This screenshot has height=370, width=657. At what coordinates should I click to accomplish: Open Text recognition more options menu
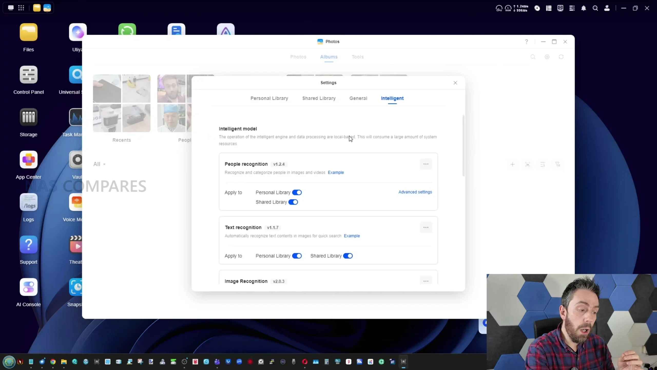(426, 227)
